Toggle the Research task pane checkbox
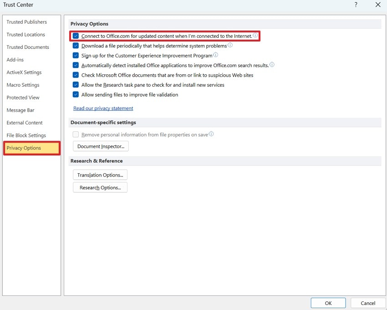The height and width of the screenshot is (310, 387). tap(76, 85)
